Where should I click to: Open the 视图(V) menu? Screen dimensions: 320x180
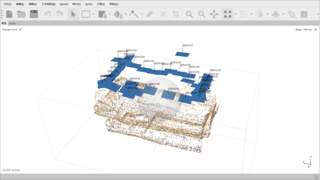33,4
